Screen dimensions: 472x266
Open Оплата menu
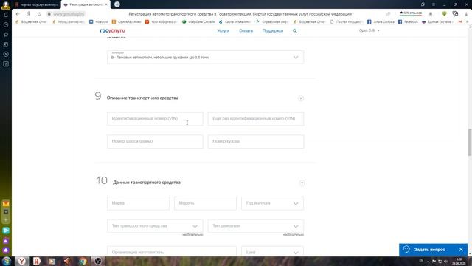coord(246,31)
